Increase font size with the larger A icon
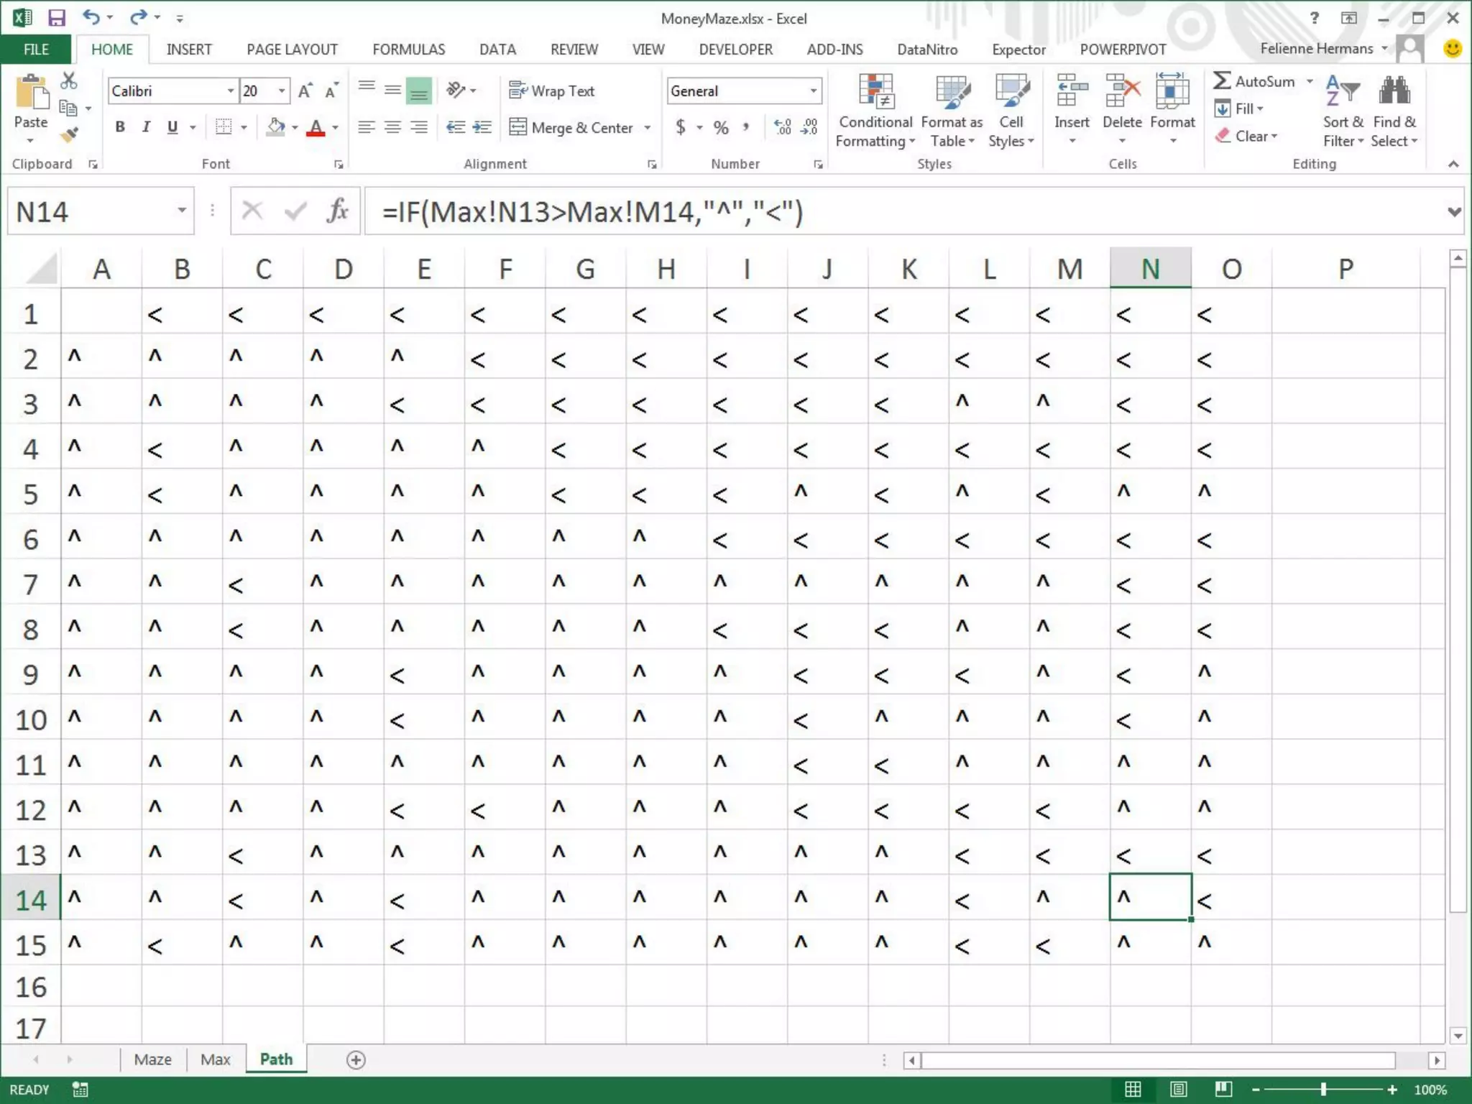This screenshot has height=1104, width=1472. click(305, 91)
